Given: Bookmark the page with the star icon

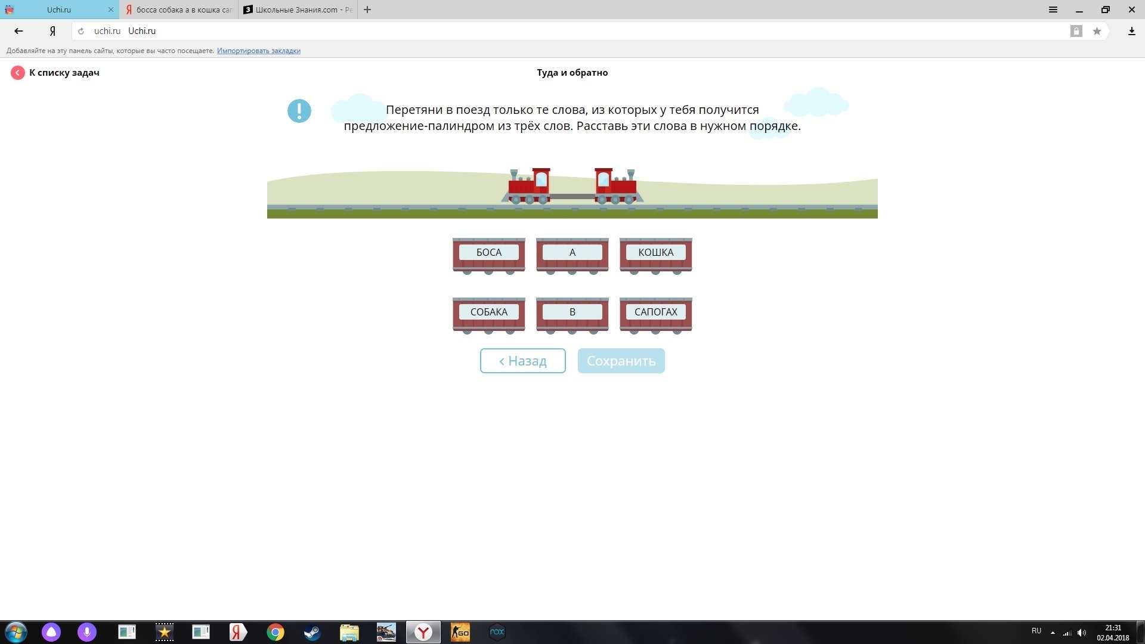Looking at the screenshot, I should [x=1097, y=31].
